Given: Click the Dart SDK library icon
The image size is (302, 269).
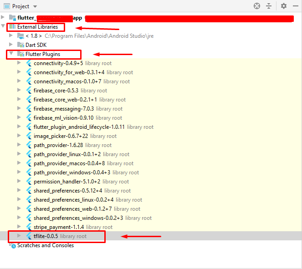Looking at the screenshot, I should (x=20, y=45).
